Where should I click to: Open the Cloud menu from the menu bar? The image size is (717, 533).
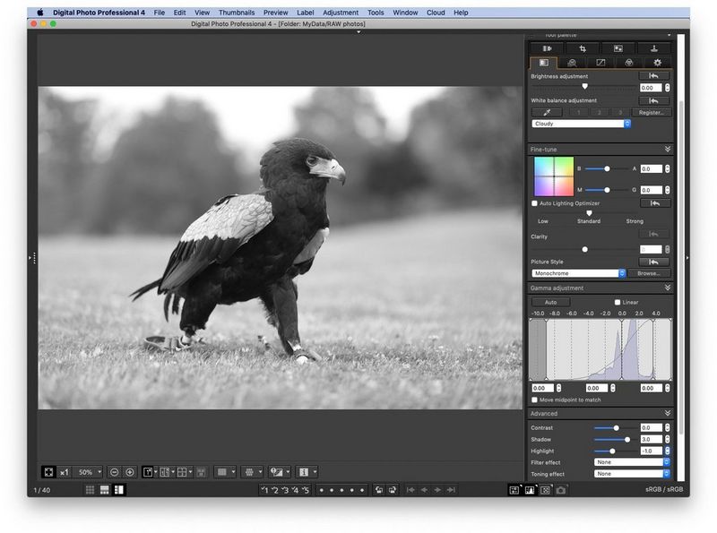[435, 13]
